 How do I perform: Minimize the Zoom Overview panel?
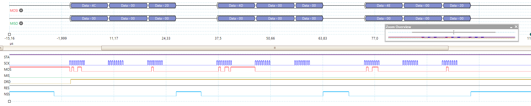pyautogui.click(x=511, y=27)
